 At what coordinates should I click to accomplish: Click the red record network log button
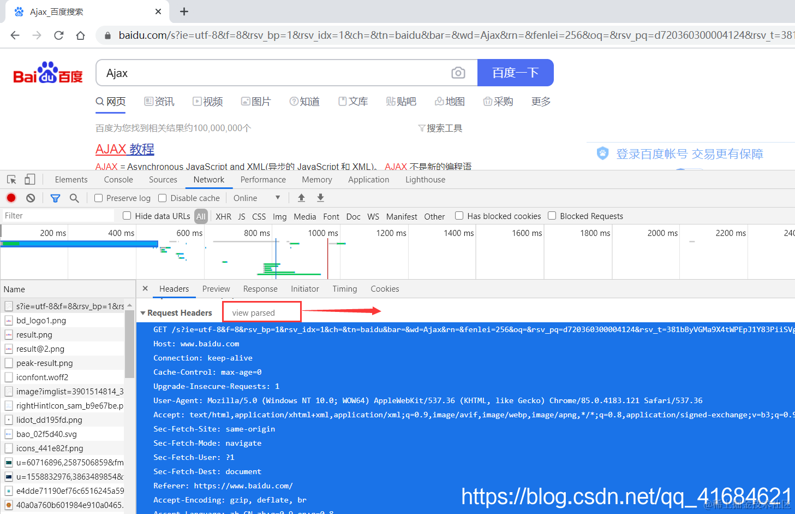point(11,198)
